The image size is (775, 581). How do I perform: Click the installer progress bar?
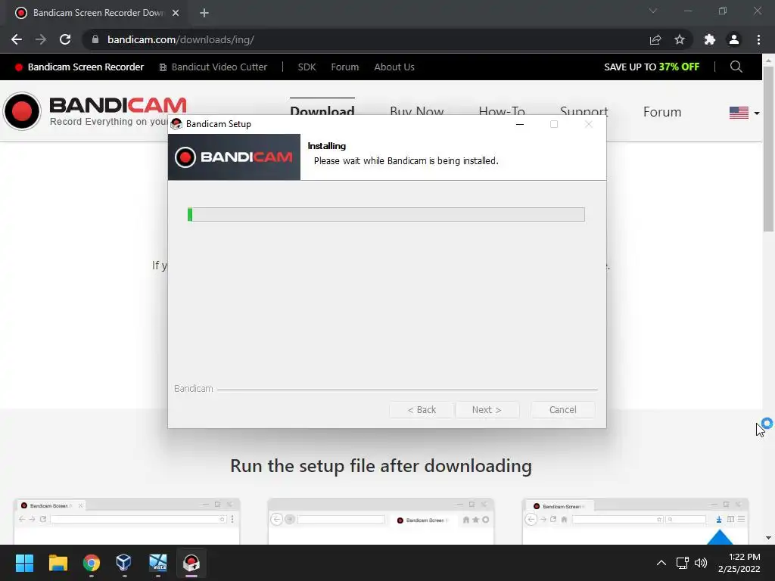tap(386, 214)
